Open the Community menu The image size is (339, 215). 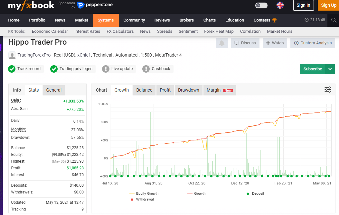[x=134, y=20]
